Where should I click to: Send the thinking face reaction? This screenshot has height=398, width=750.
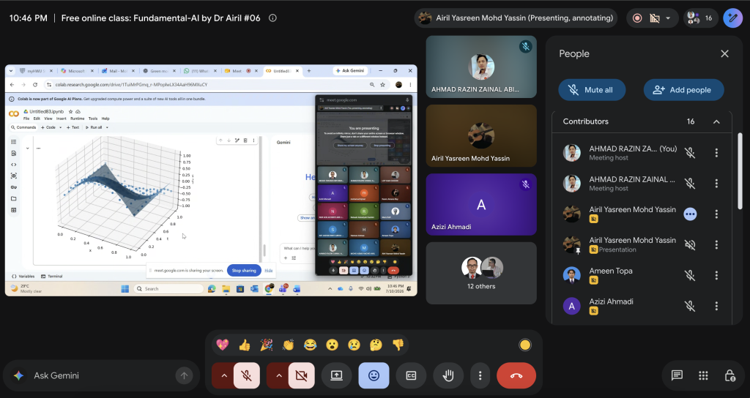(376, 345)
